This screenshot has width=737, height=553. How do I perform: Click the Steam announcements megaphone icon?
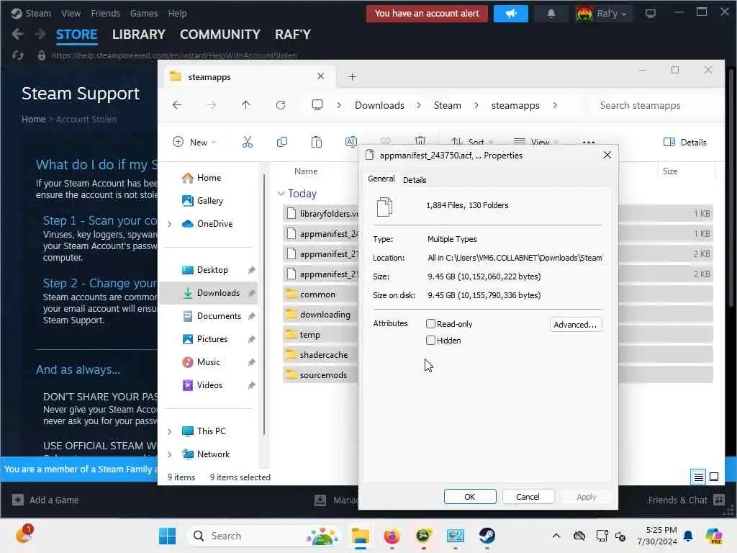point(511,14)
